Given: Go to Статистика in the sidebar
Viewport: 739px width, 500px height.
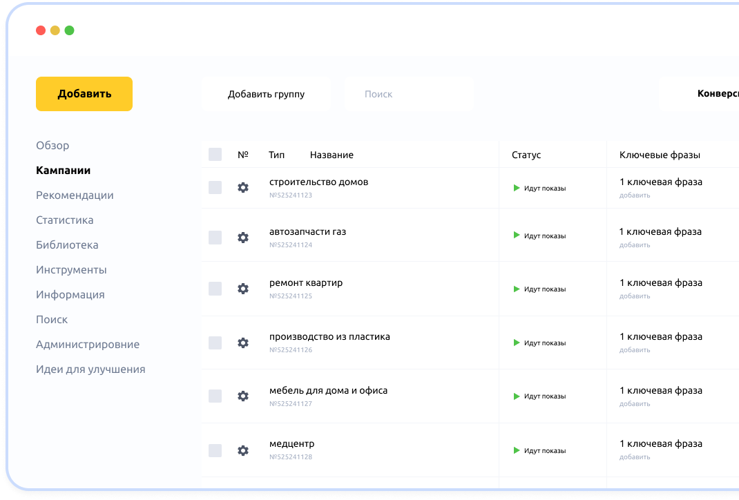Looking at the screenshot, I should pyautogui.click(x=65, y=220).
